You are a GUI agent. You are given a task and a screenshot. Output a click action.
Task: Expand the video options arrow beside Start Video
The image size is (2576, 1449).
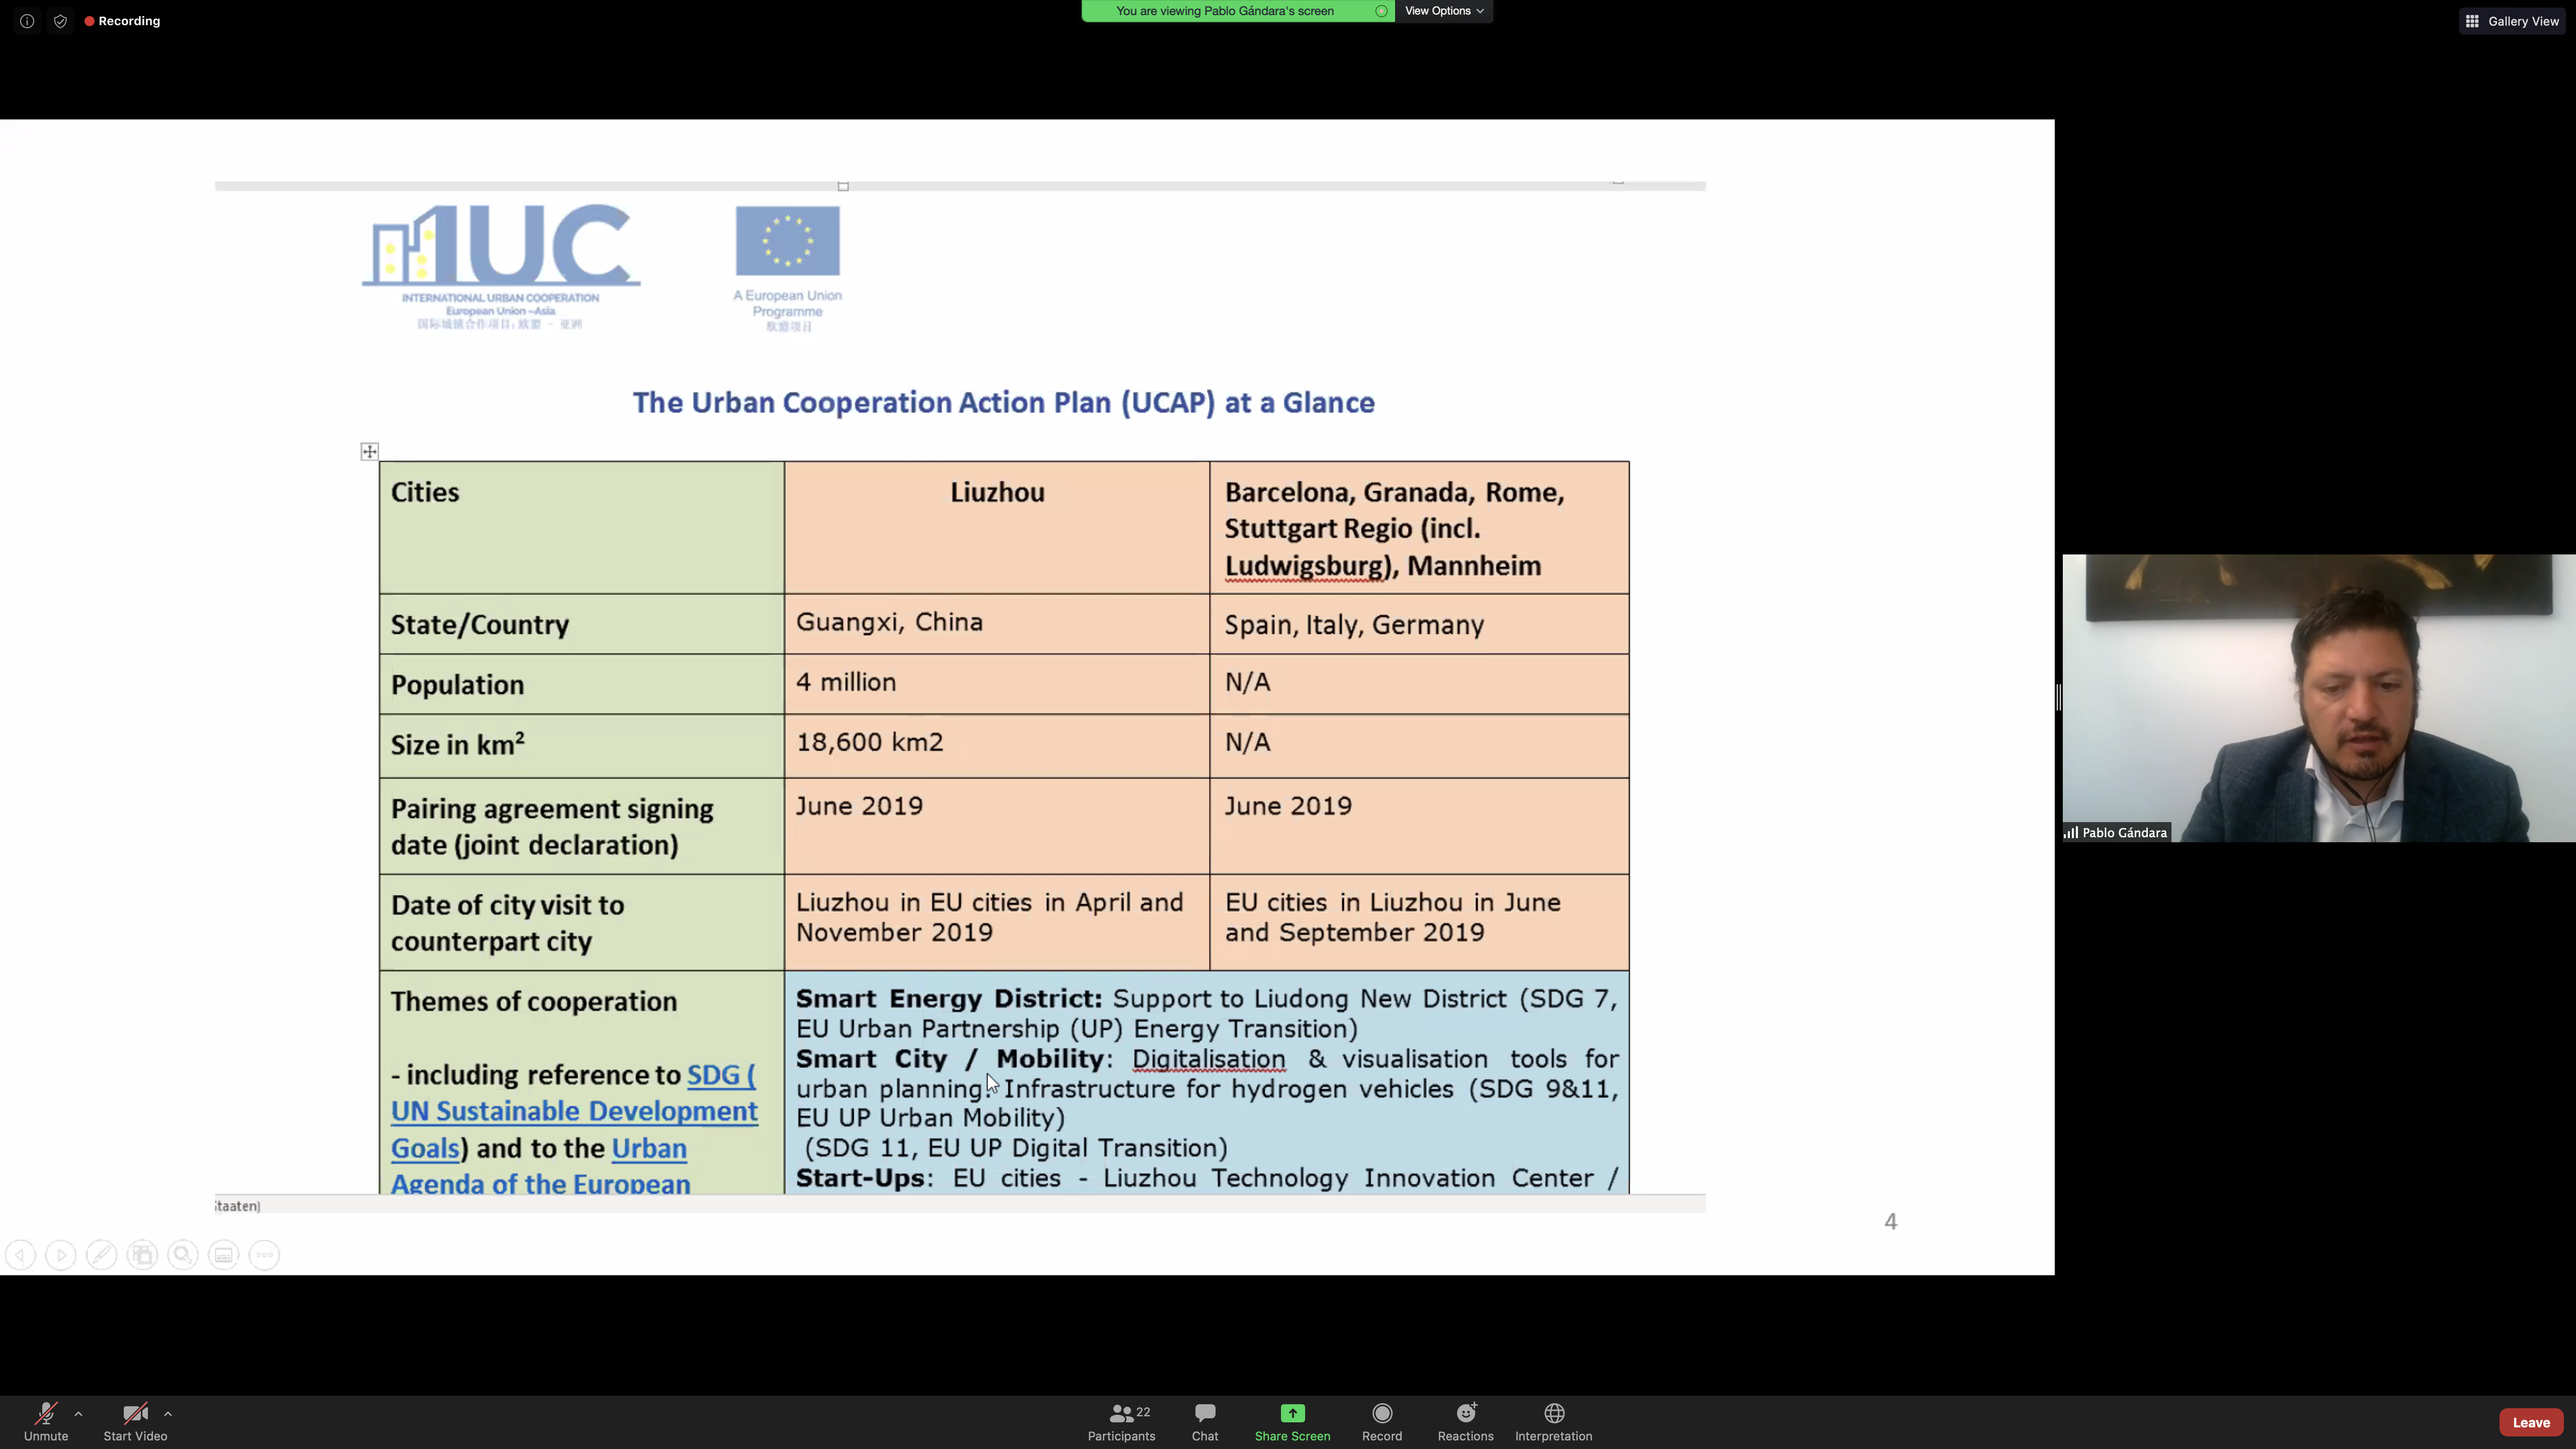point(168,1413)
